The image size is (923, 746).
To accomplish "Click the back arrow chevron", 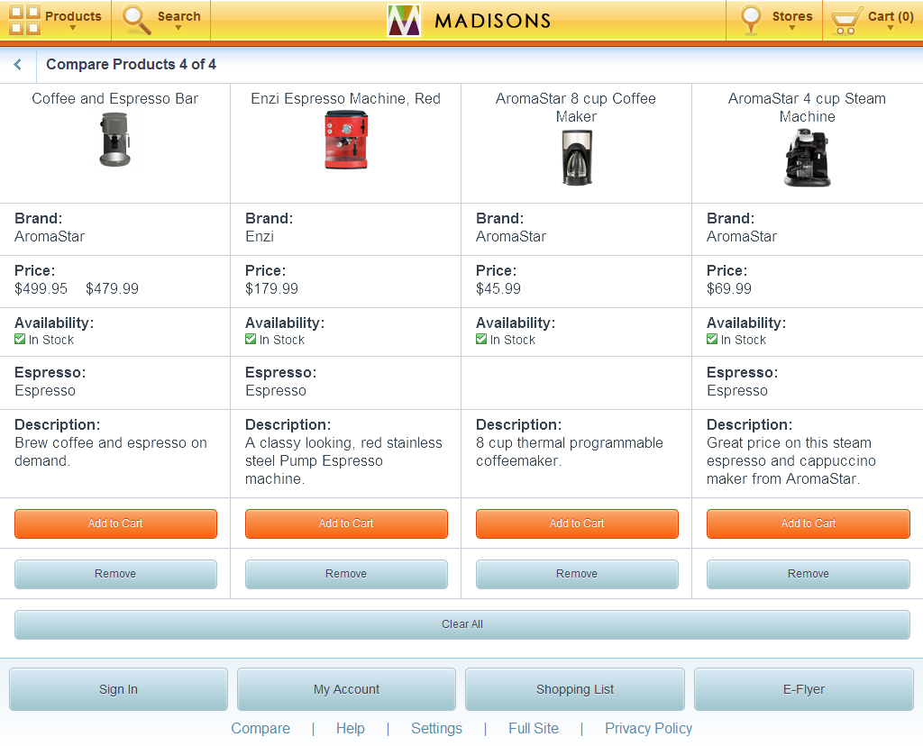I will pos(16,64).
